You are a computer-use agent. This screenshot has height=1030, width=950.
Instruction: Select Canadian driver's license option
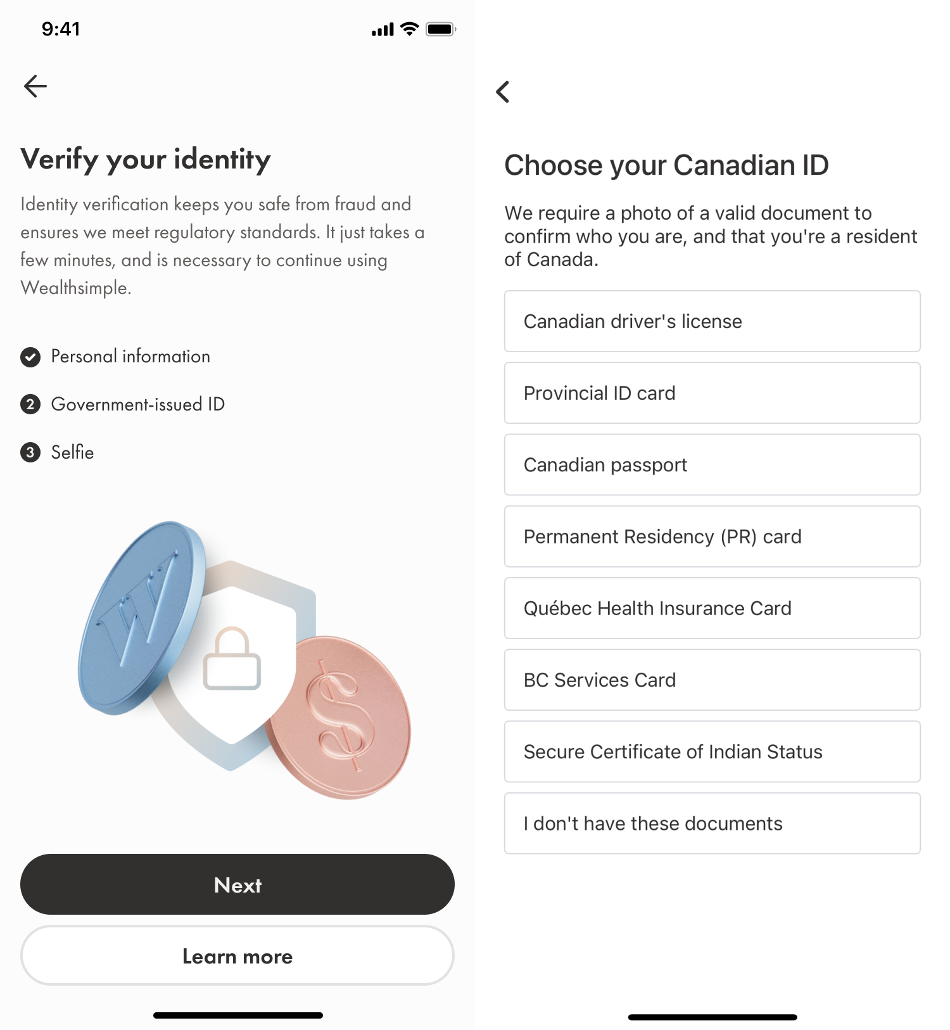pyautogui.click(x=712, y=321)
